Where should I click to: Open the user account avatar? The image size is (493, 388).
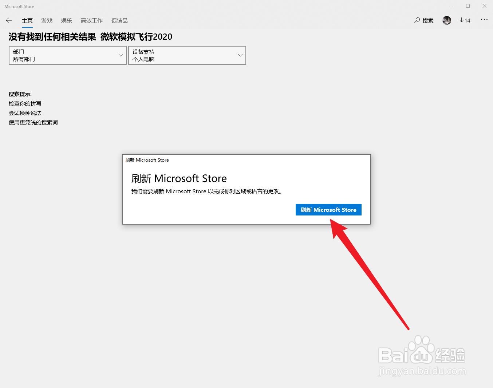447,20
